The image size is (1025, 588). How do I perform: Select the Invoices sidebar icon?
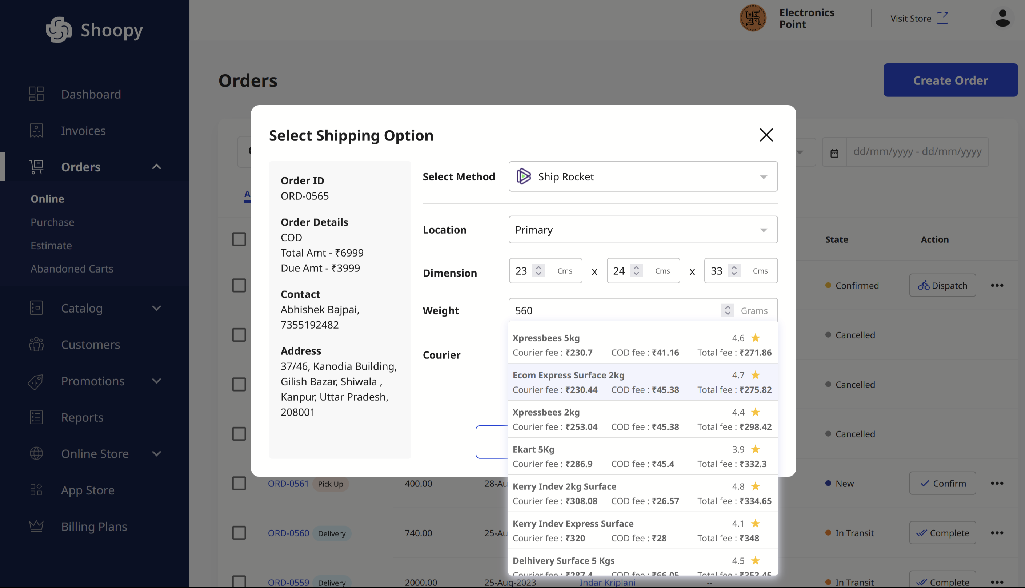click(x=36, y=130)
